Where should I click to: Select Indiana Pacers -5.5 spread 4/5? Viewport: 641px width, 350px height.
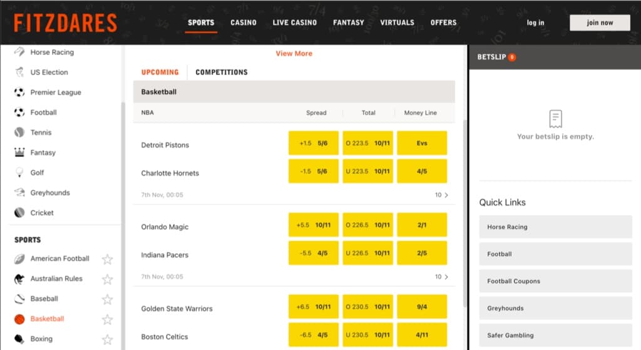[313, 253]
